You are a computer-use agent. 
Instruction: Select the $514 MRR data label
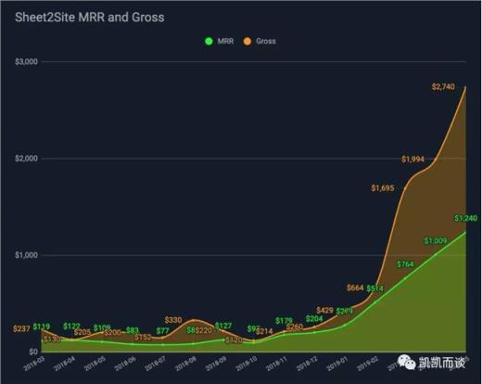374,288
